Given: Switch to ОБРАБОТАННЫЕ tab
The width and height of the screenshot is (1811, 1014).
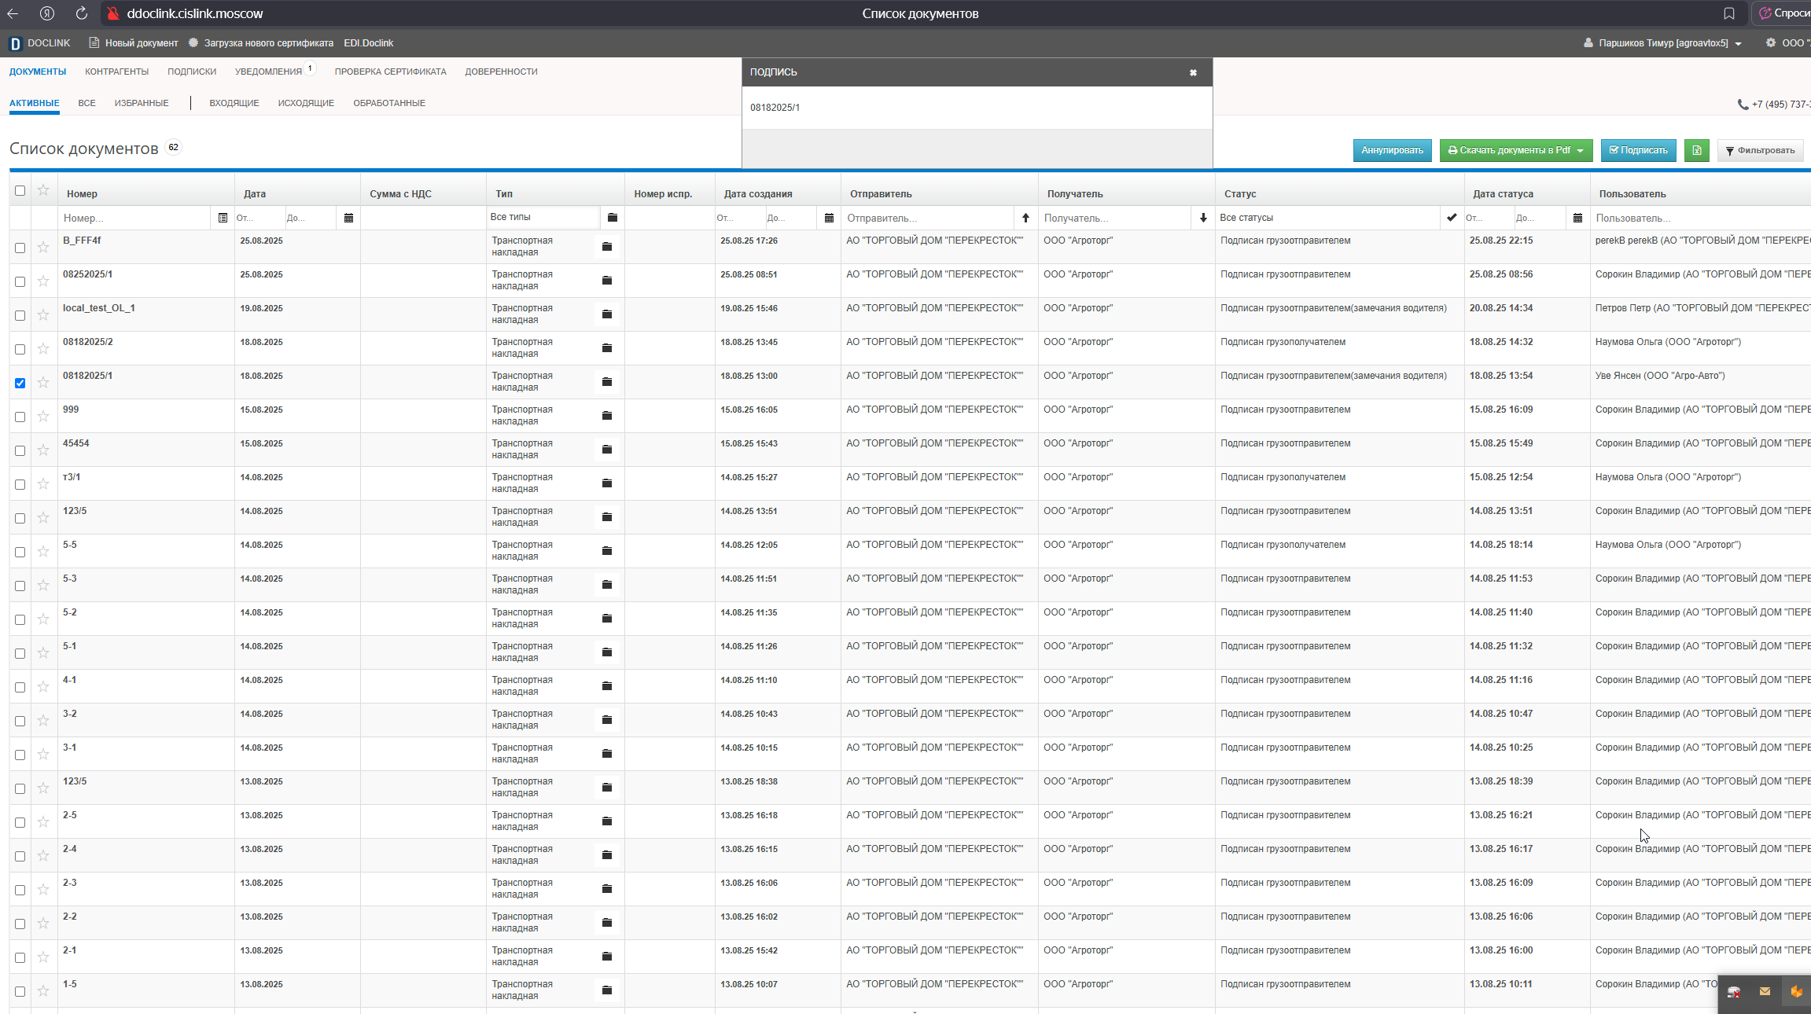Looking at the screenshot, I should (x=389, y=103).
